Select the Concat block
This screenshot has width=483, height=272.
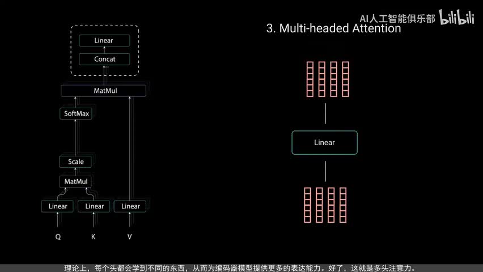click(x=104, y=59)
